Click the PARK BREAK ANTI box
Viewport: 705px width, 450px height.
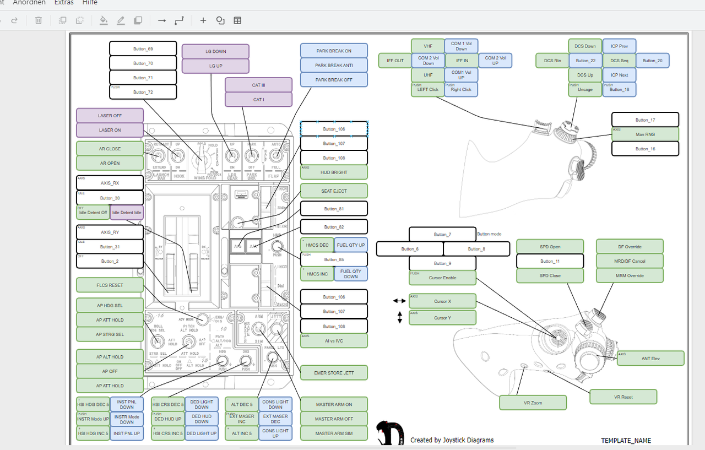pos(334,65)
